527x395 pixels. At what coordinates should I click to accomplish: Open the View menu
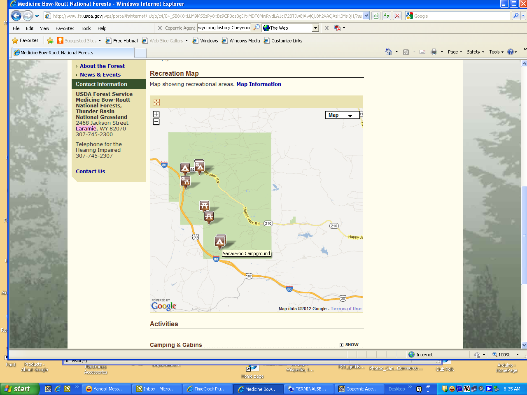coord(44,28)
